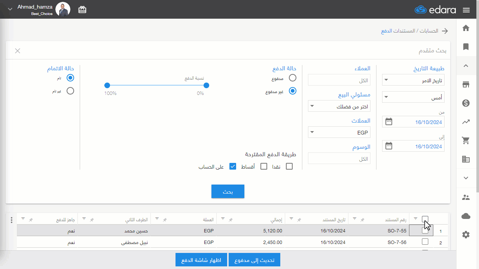Select the غير تام completion radio
479x269 pixels.
tap(70, 91)
